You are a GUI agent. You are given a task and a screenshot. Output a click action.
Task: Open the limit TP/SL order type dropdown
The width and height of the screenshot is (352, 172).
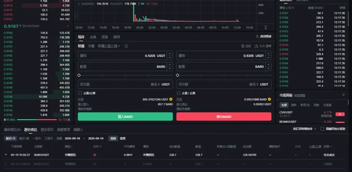click(x=109, y=46)
